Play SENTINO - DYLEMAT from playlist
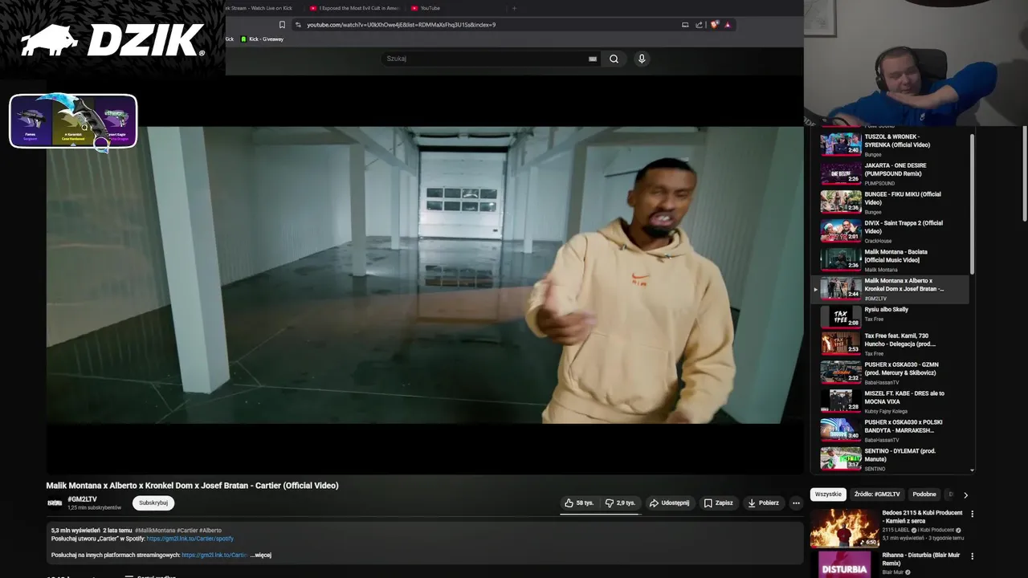Viewport: 1028px width, 578px height. point(894,458)
